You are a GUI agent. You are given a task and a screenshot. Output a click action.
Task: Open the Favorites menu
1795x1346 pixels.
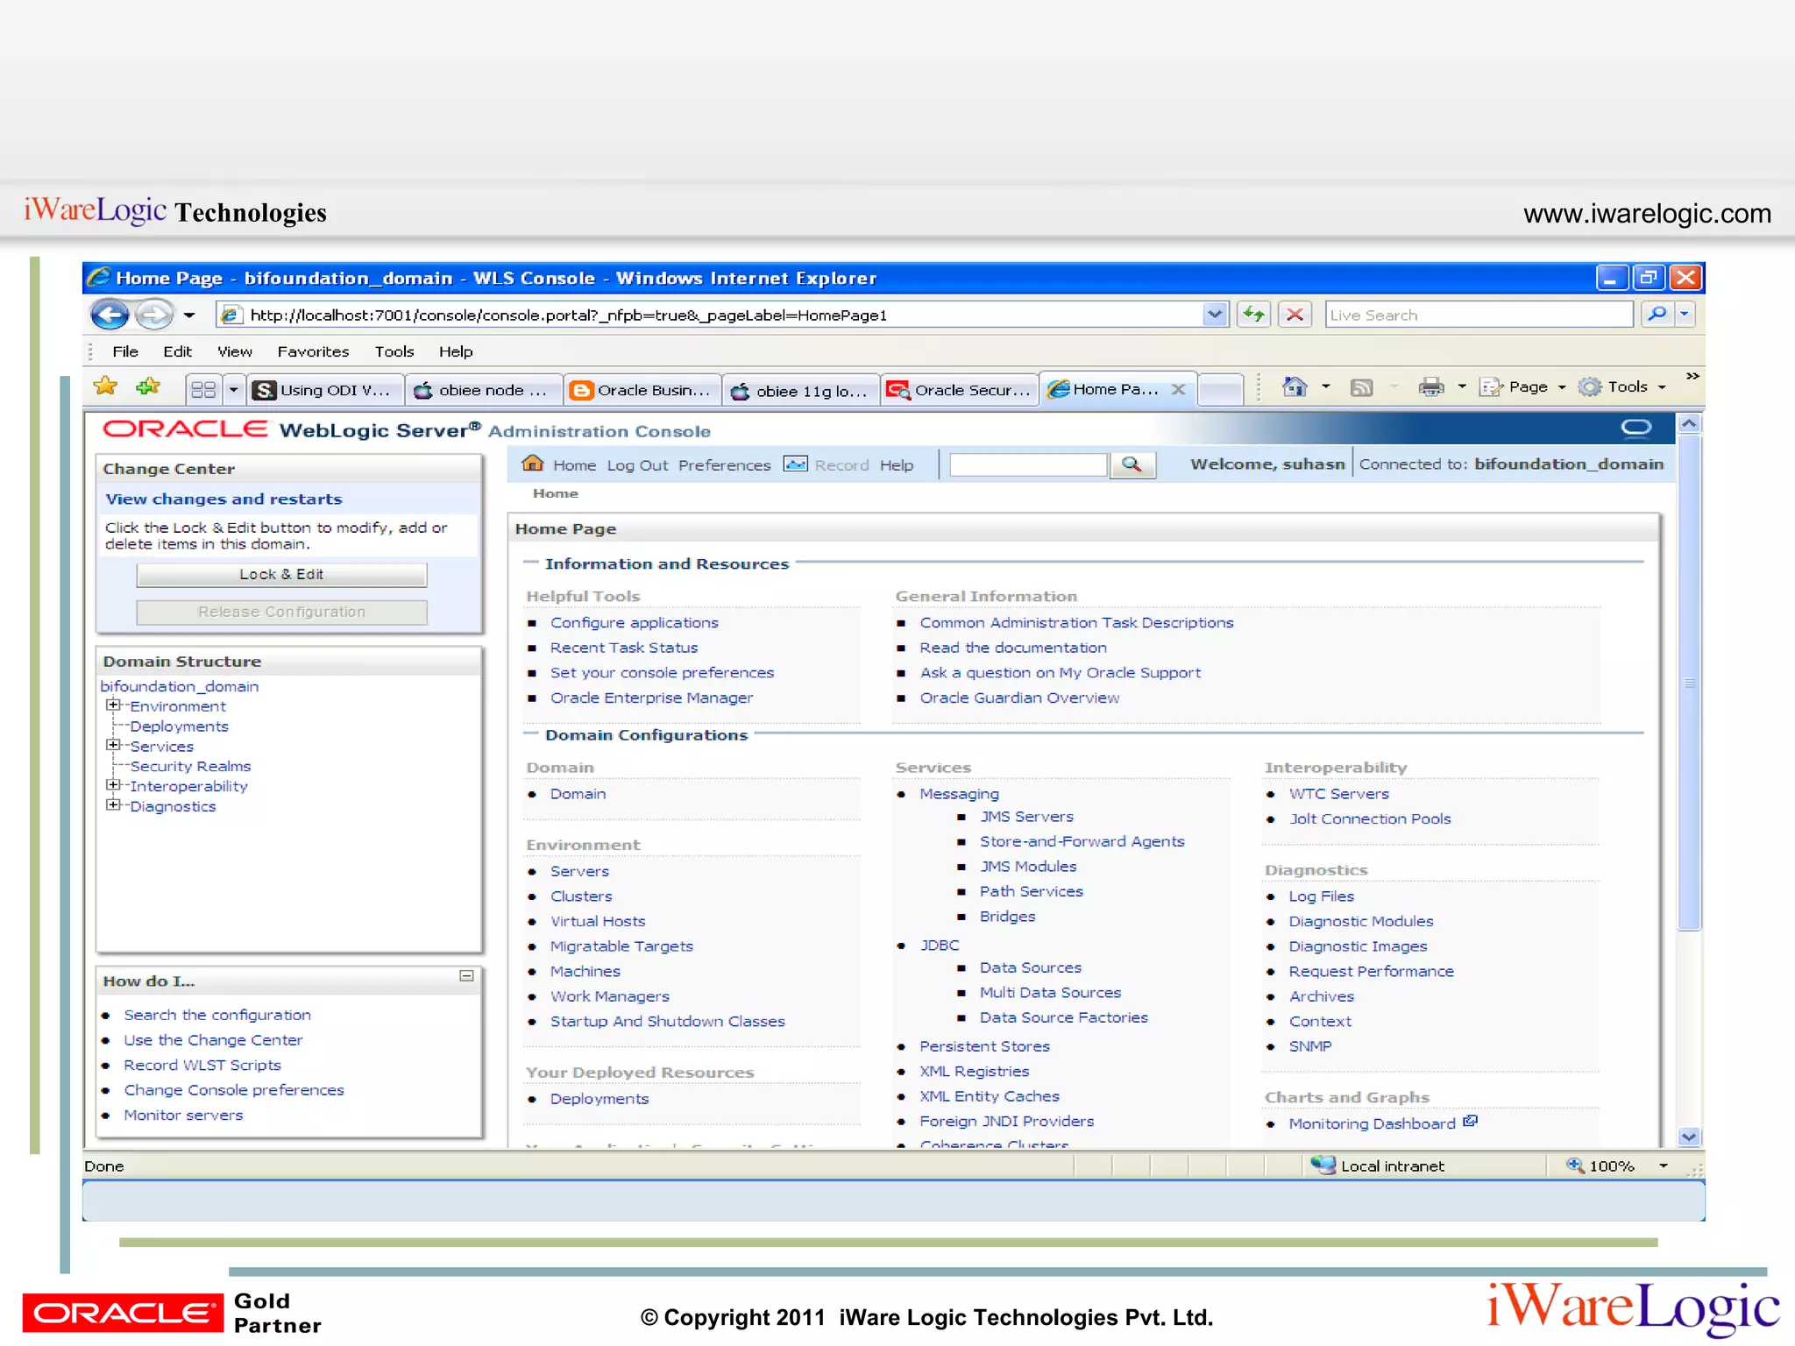coord(313,351)
